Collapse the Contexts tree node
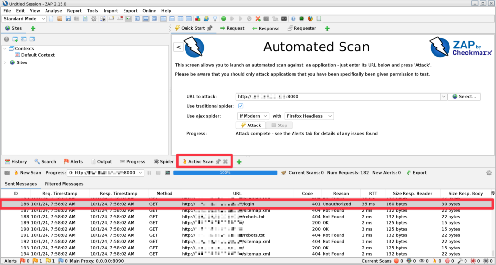 [x=5, y=49]
